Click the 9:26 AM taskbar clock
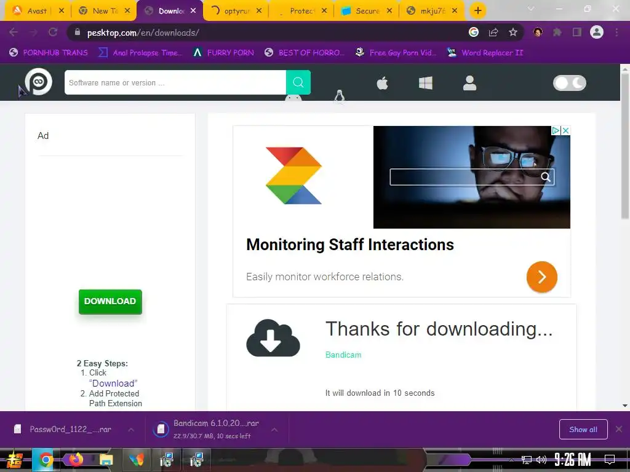The height and width of the screenshot is (472, 630). tap(573, 460)
